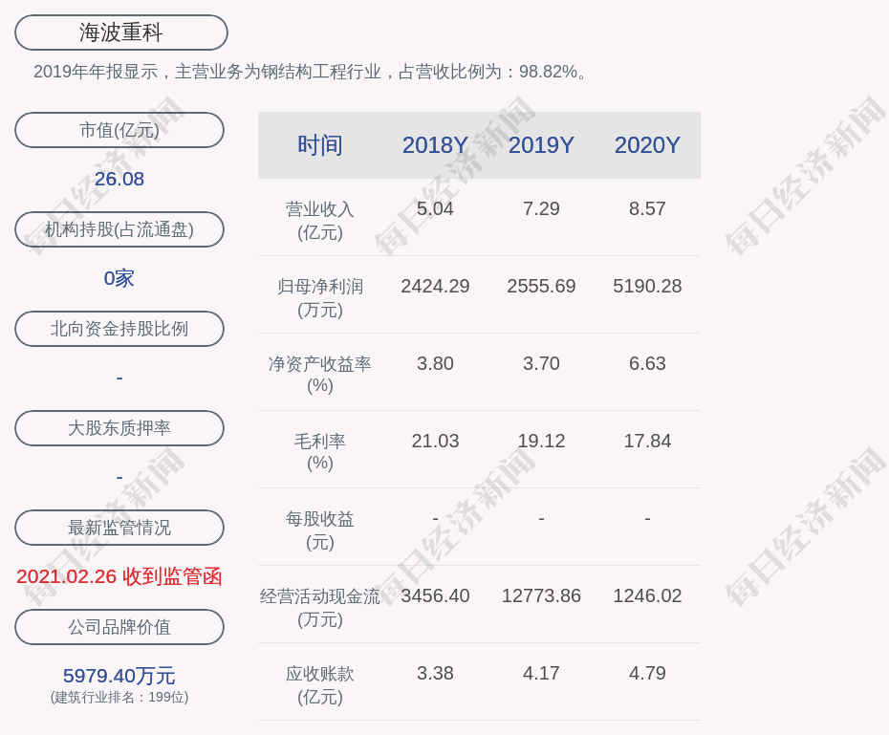Click net profit 2555.69
The width and height of the screenshot is (889, 735).
point(541,286)
